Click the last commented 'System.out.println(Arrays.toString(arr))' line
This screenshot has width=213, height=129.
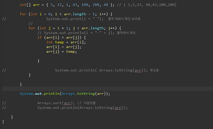coord(82,108)
